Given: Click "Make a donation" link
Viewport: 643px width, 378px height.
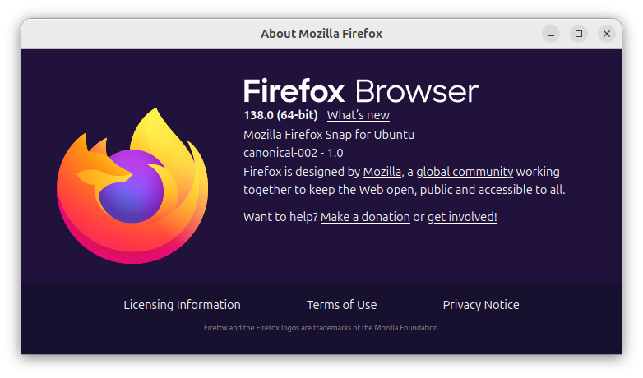Looking at the screenshot, I should 365,217.
